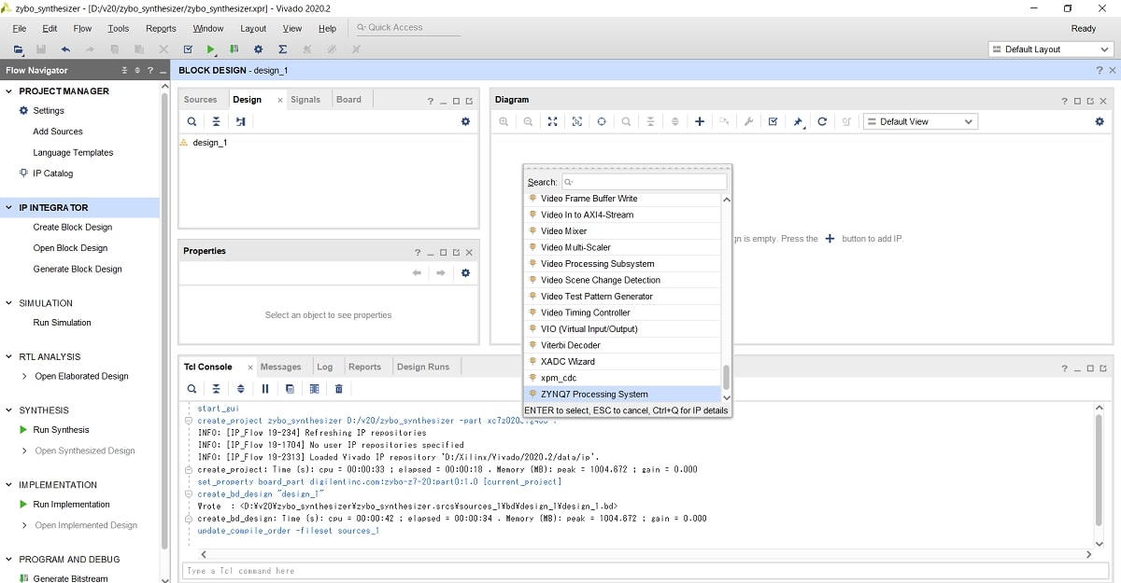
Task: Click the IP search field in popup
Action: [x=644, y=182]
